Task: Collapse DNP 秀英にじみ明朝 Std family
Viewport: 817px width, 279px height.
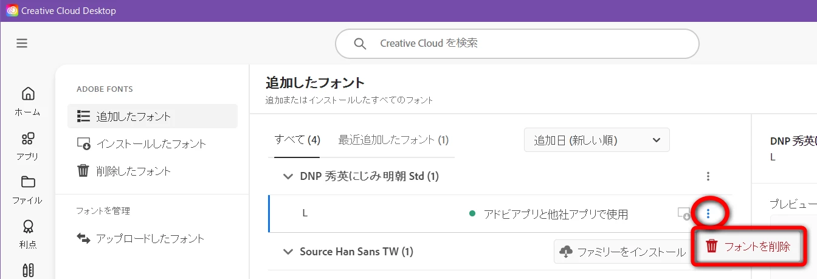Action: click(x=288, y=176)
